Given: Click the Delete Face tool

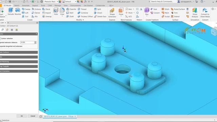Looking at the screenshot, I should point(100,16).
